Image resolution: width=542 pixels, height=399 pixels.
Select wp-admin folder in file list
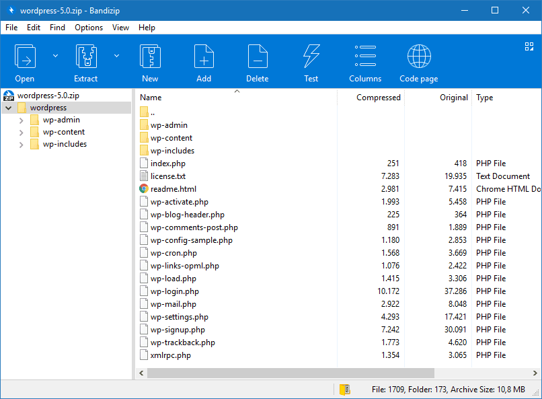[169, 125]
